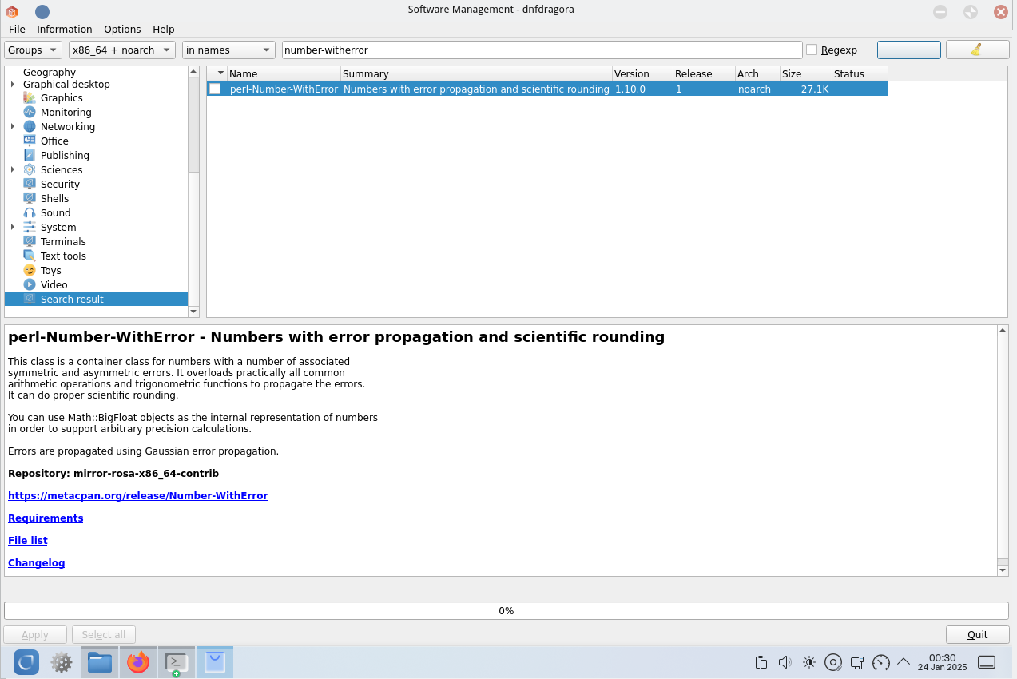Open the Video category
1017x679 pixels.
(54, 284)
